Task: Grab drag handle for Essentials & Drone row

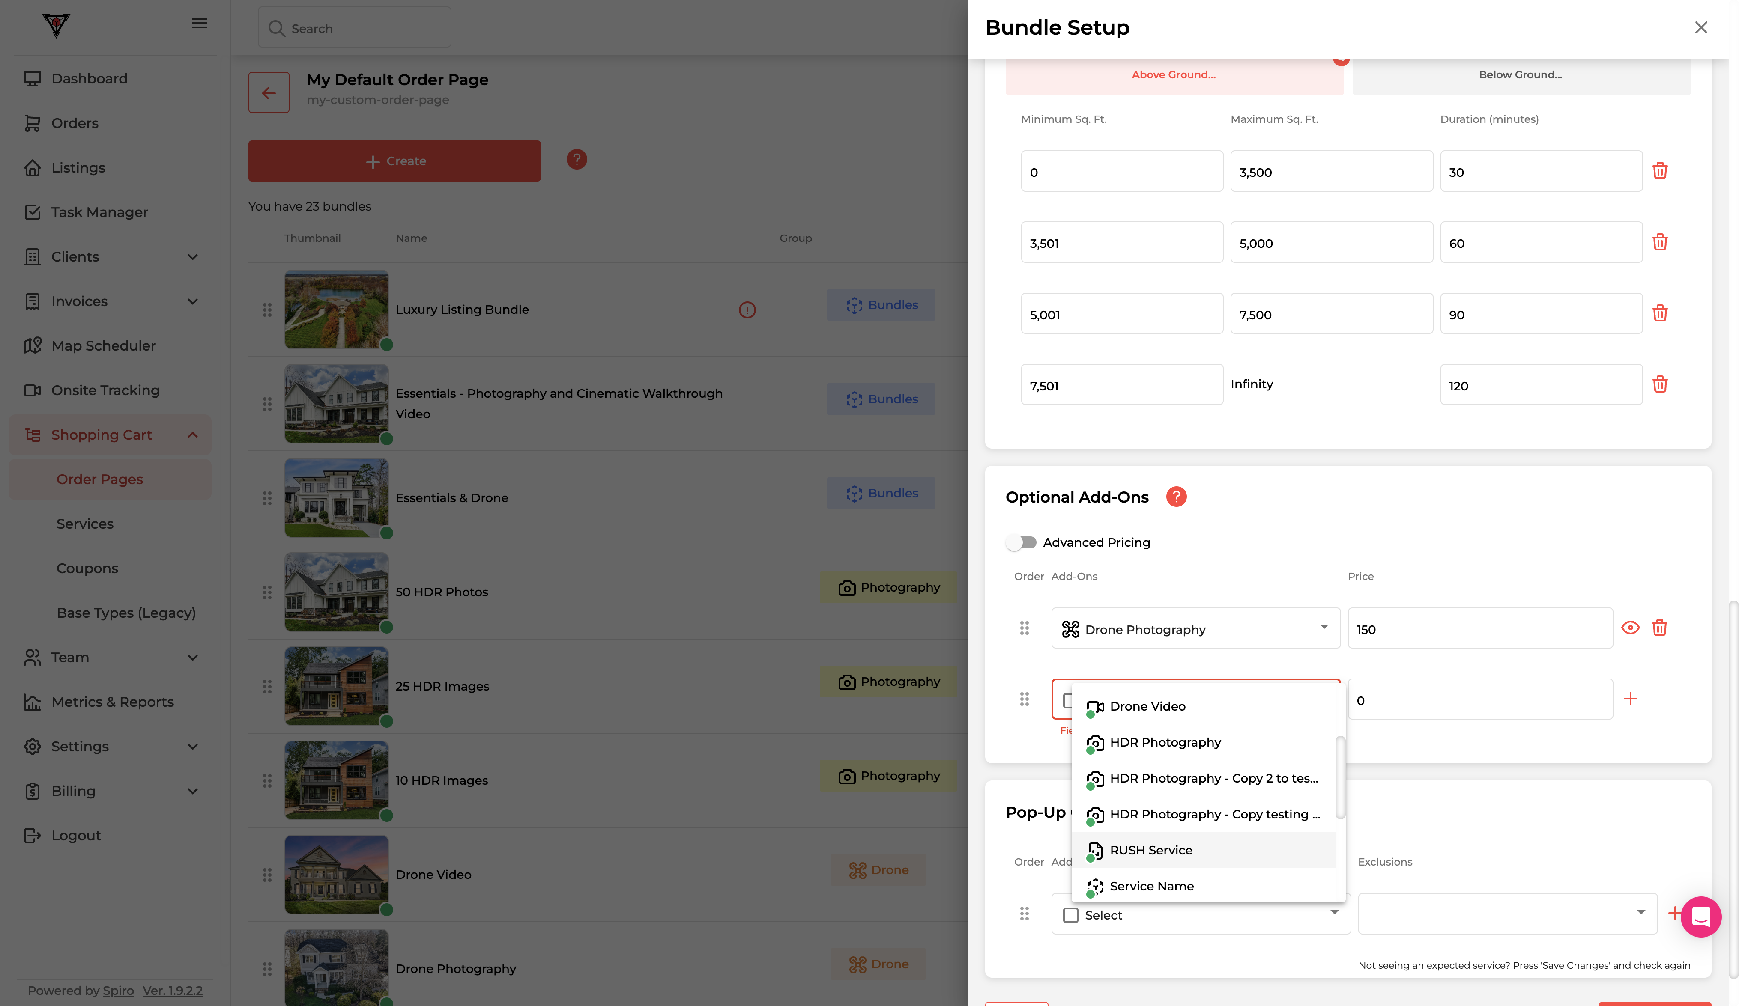Action: pyautogui.click(x=267, y=498)
